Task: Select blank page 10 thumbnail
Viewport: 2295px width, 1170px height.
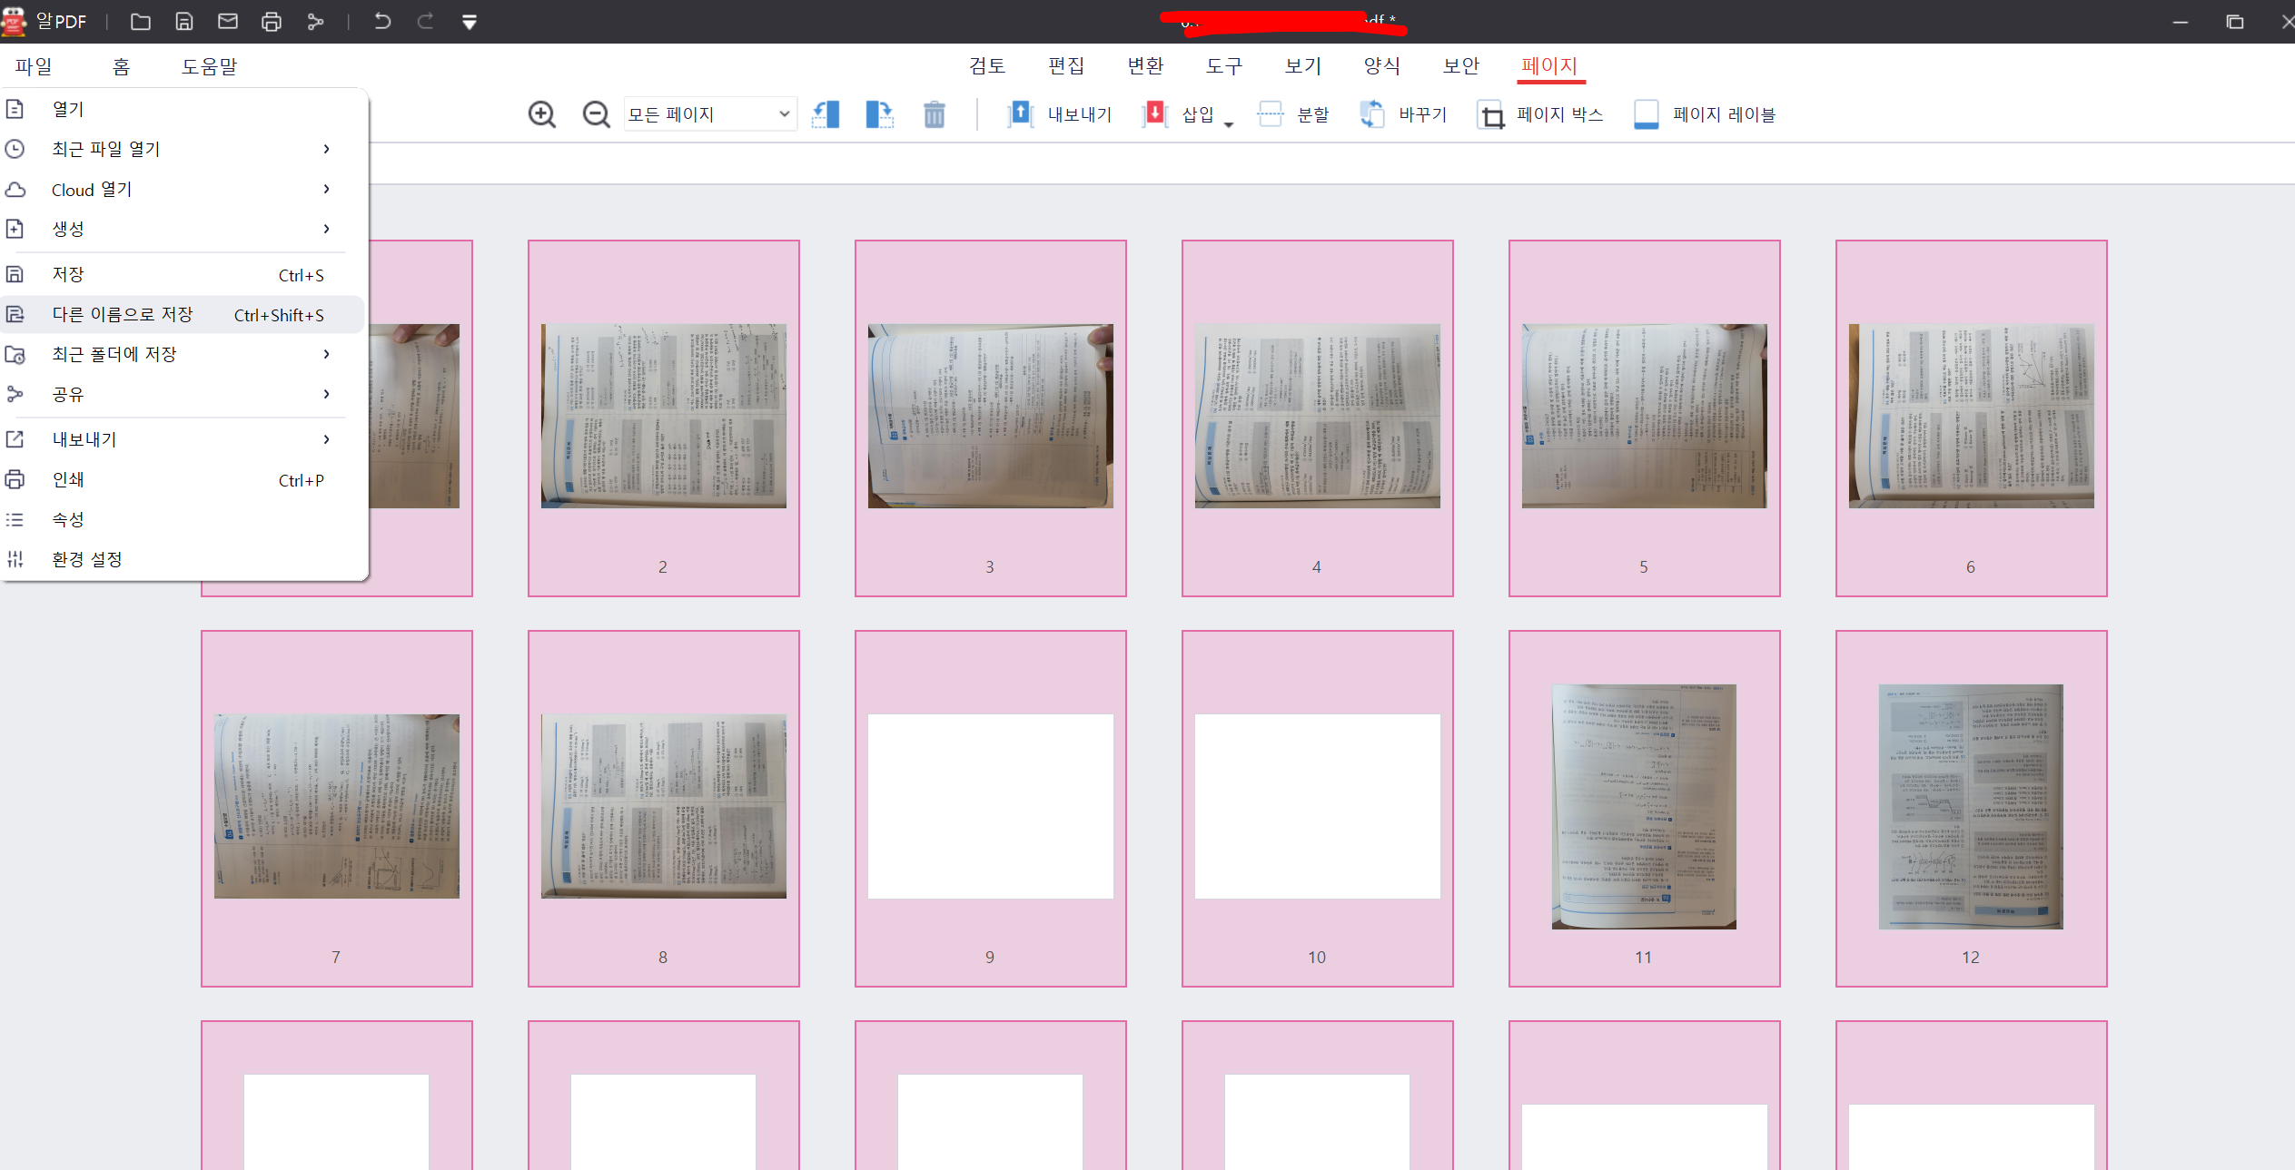Action: [x=1318, y=808]
